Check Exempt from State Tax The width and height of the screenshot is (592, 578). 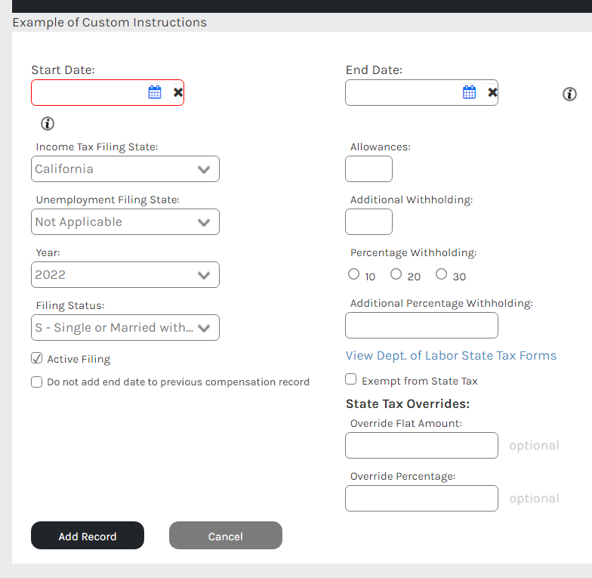click(350, 379)
